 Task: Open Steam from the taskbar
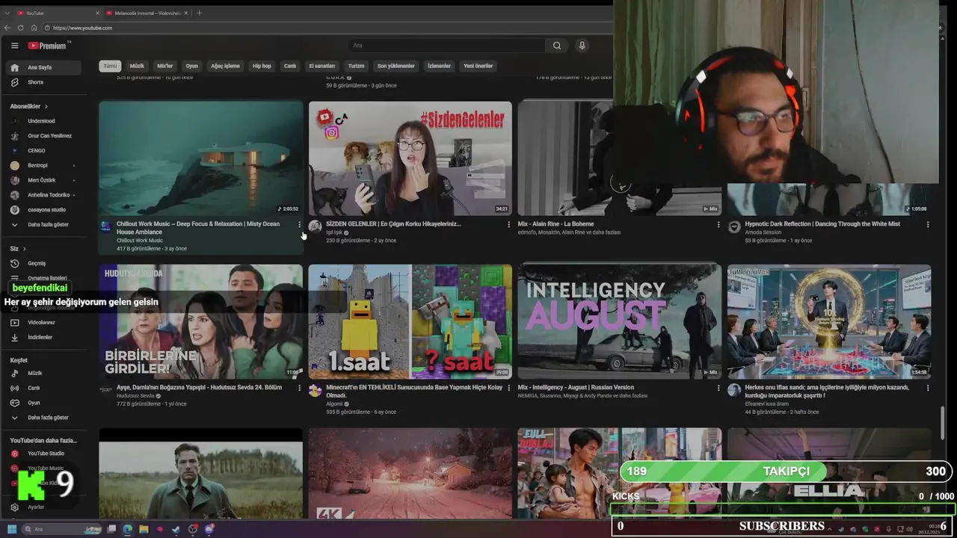[x=176, y=529]
